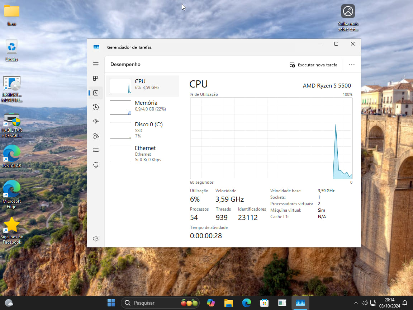Open the Processes page in the sidebar
The width and height of the screenshot is (413, 310).
coord(96,79)
